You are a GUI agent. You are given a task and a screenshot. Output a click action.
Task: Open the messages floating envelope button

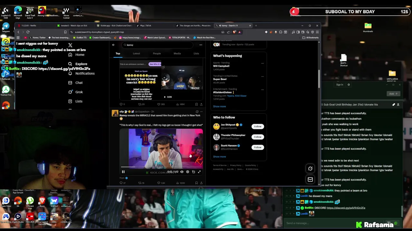[310, 179]
